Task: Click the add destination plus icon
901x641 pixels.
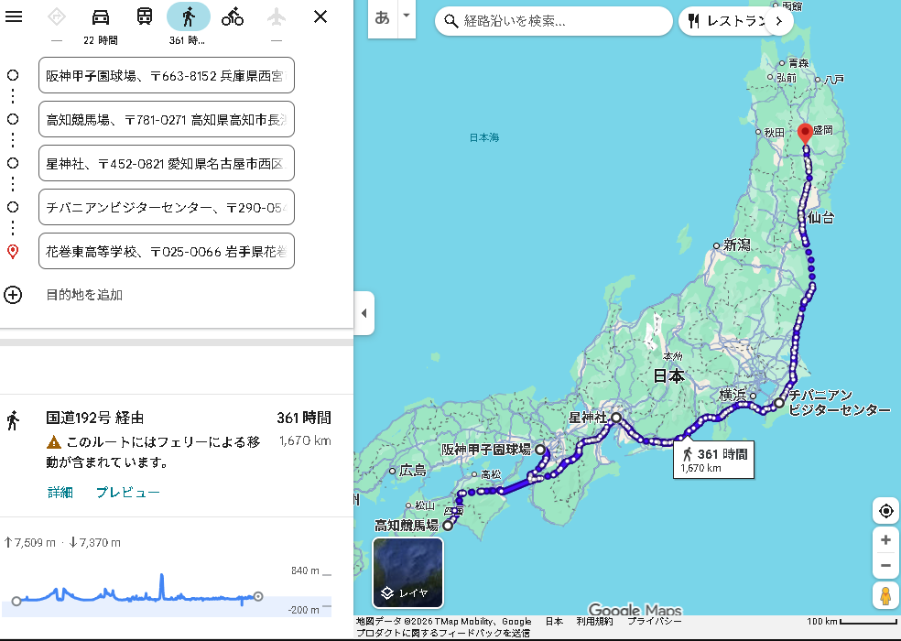Action: tap(13, 295)
